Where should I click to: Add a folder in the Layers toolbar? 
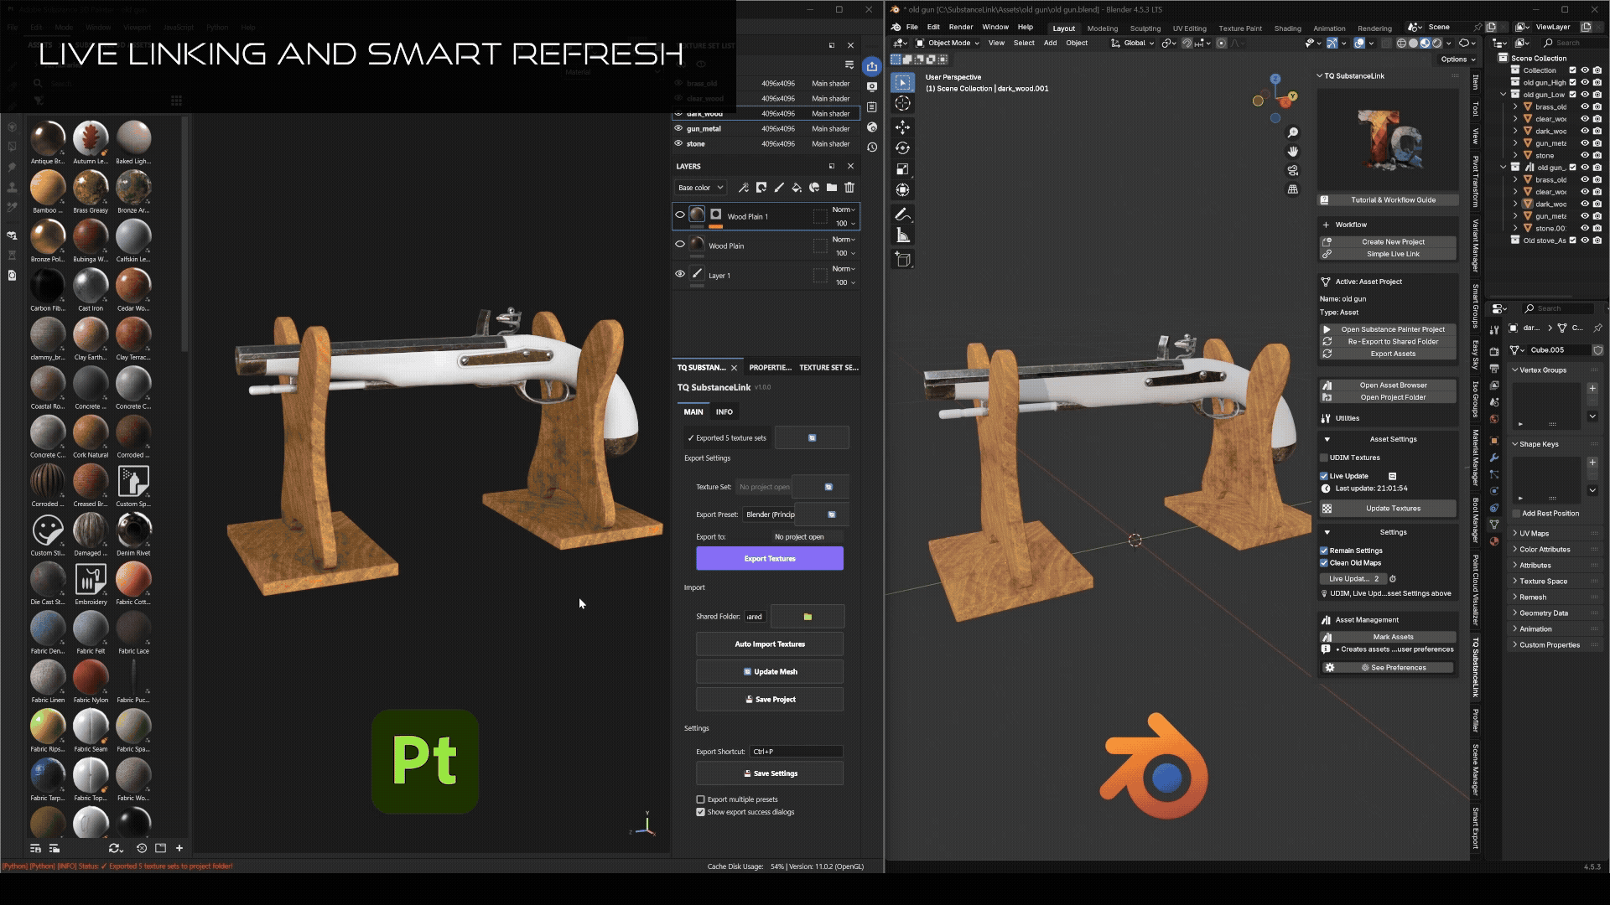point(832,188)
